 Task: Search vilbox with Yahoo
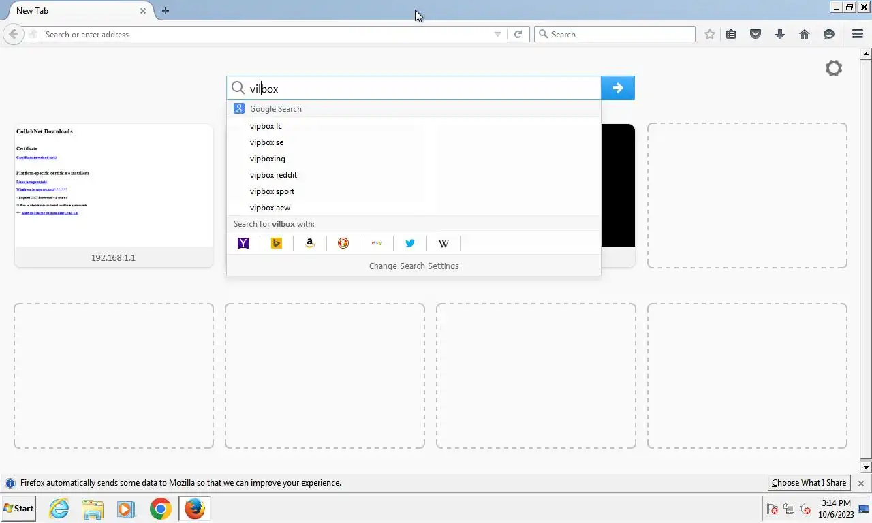tap(243, 243)
